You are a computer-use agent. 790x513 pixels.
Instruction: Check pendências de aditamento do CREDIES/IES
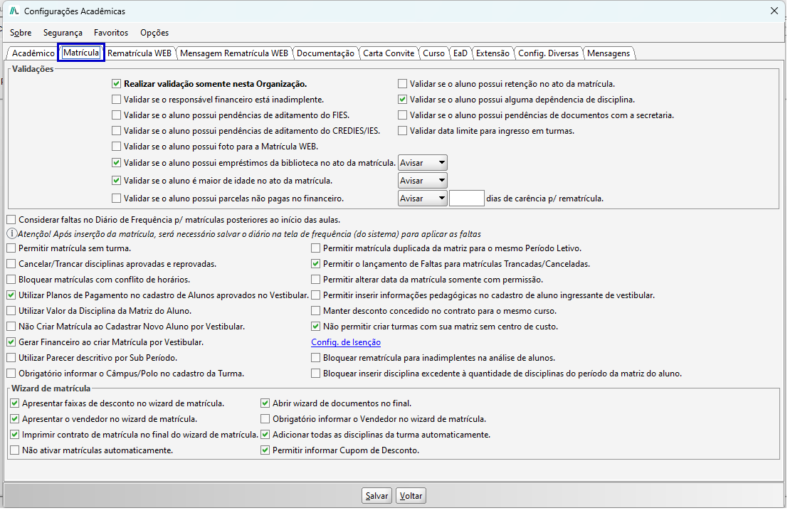click(x=117, y=130)
